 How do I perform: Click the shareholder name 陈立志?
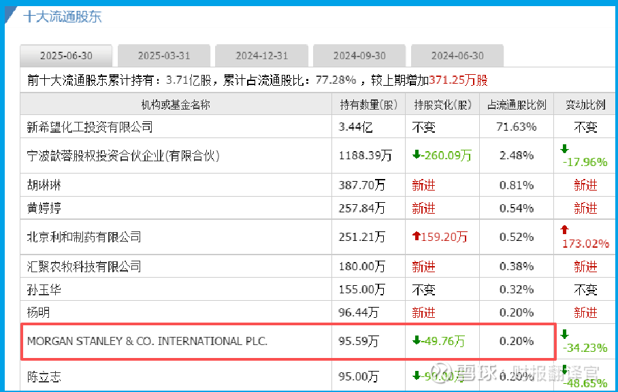(x=44, y=376)
